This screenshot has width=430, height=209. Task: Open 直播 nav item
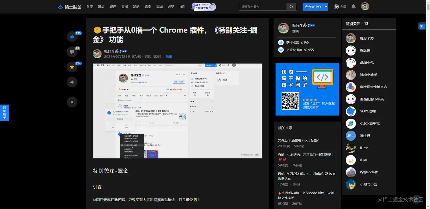click(x=125, y=7)
